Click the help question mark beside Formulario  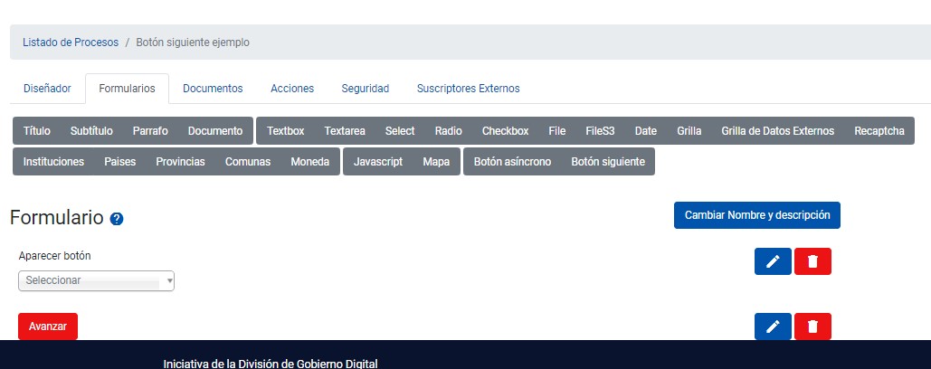[117, 219]
